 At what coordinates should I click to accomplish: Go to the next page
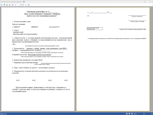[26, 5]
